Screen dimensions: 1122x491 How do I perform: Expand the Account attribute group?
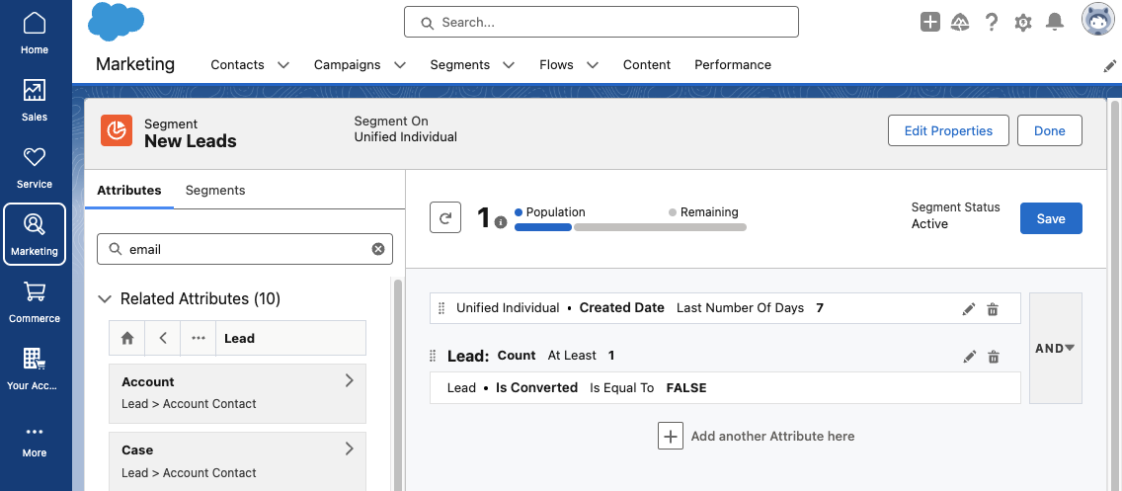tap(350, 380)
